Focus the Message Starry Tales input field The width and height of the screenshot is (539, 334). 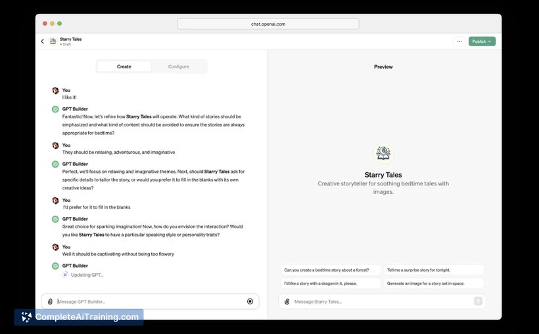click(381, 301)
